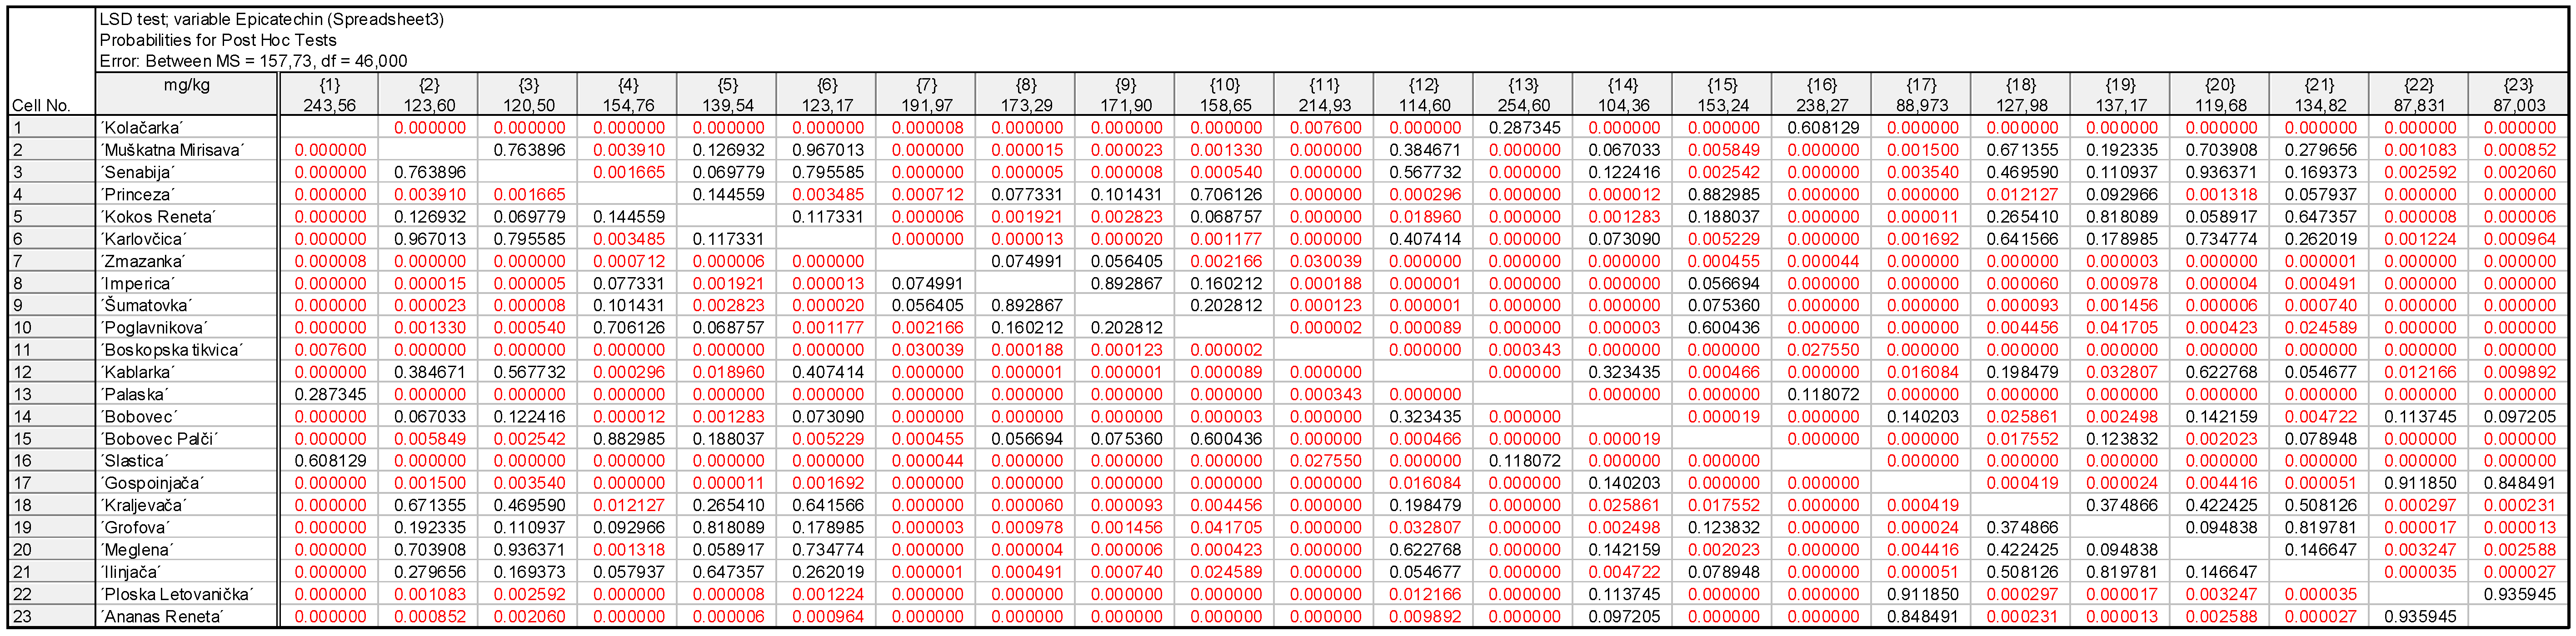
Task: Click the 'Zmazanka' row label
Action: click(x=142, y=261)
